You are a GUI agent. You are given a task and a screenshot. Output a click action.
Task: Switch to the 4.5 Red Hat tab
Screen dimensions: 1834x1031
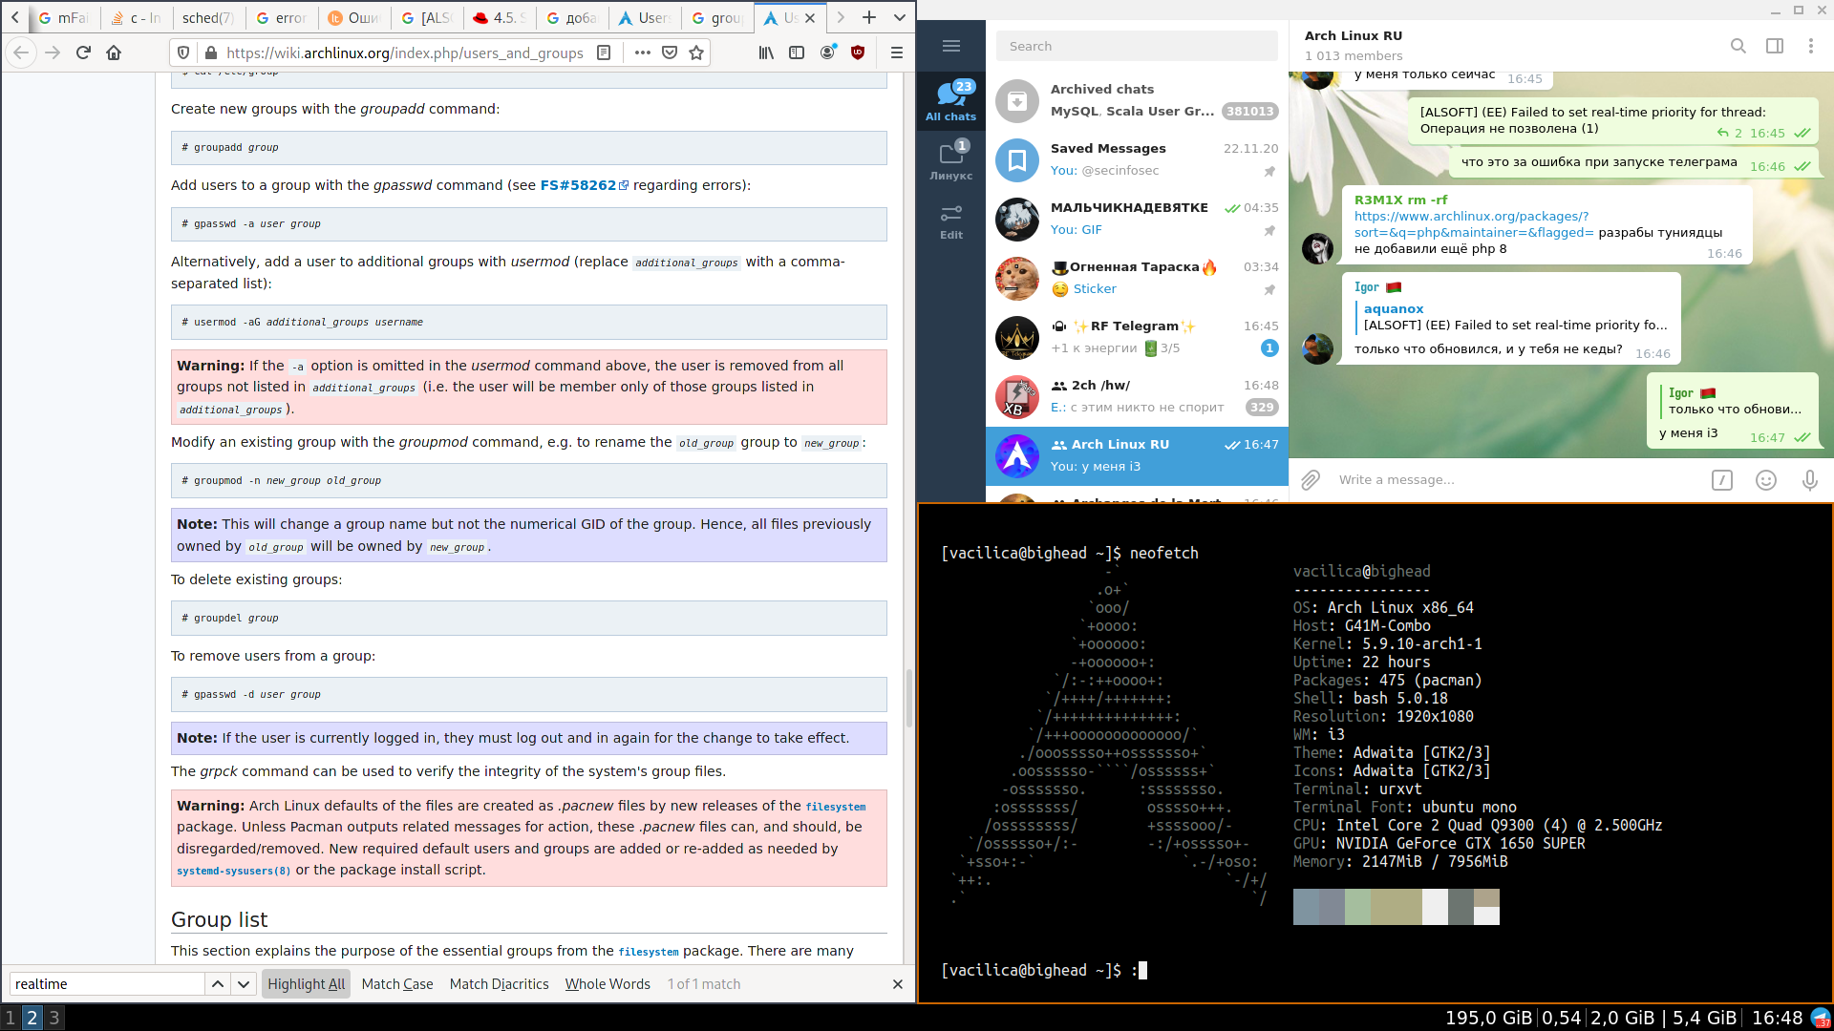click(x=499, y=17)
